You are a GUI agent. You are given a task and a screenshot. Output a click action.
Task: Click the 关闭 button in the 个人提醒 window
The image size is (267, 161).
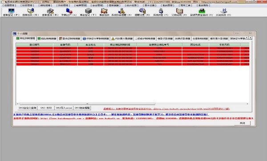pos(243,123)
